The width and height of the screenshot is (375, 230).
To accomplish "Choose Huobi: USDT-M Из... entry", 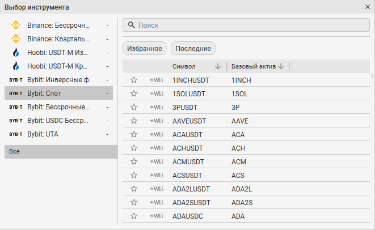I will click(58, 52).
